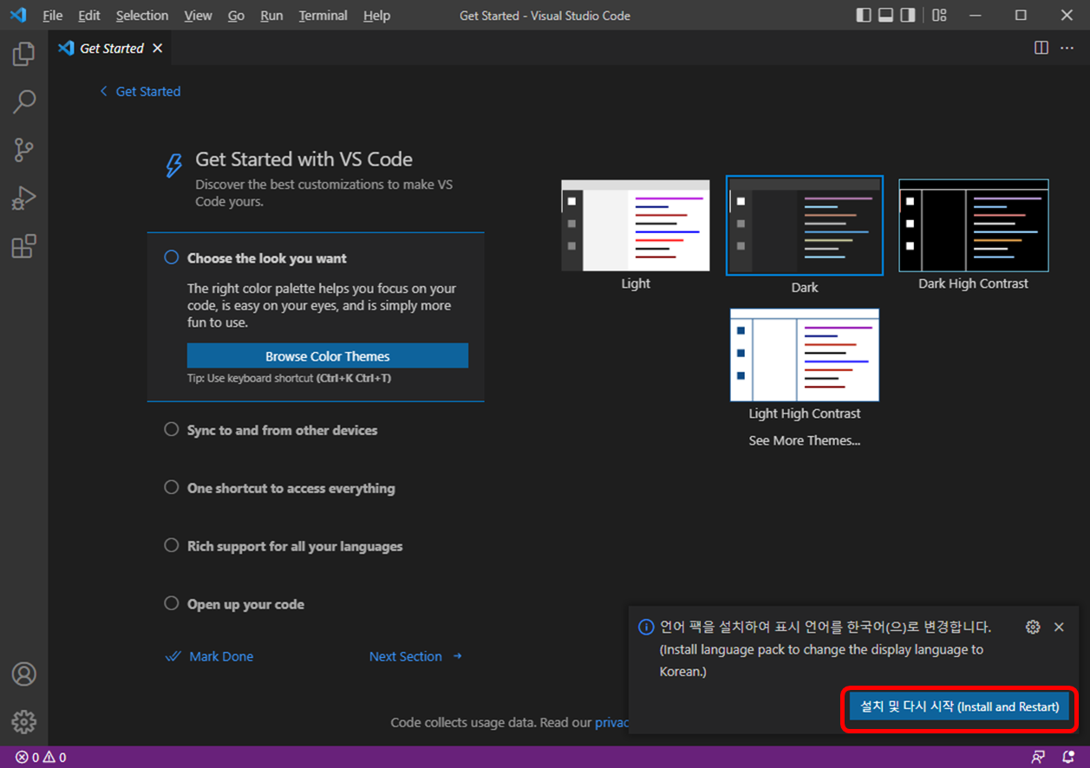Toggle the 'Sync to and from other devices' circle
Image resolution: width=1090 pixels, height=768 pixels.
(171, 429)
